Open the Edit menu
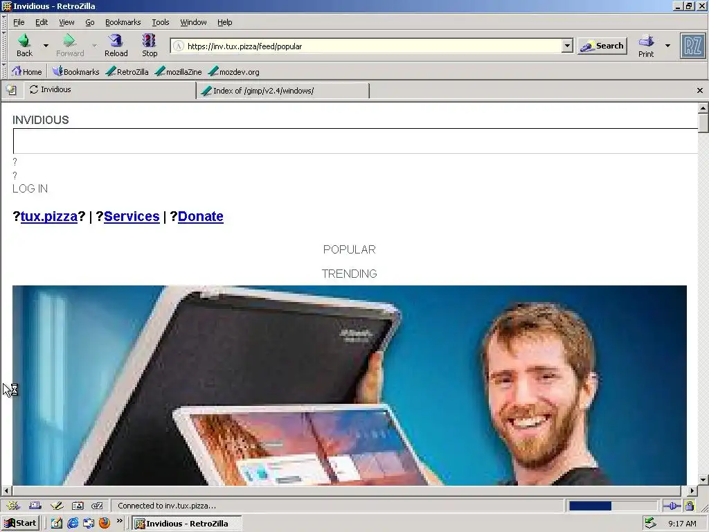 [x=42, y=22]
